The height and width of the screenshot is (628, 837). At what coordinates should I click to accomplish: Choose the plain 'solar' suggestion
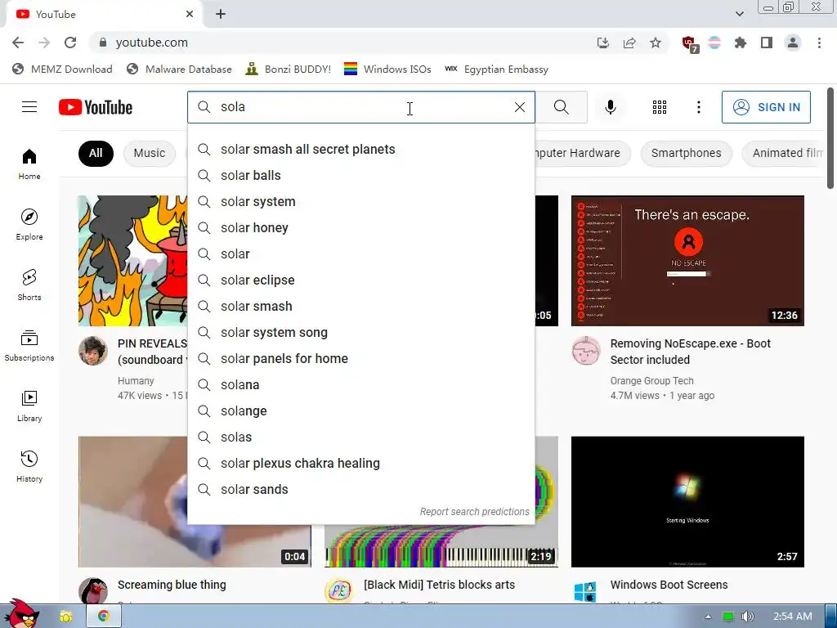360,254
